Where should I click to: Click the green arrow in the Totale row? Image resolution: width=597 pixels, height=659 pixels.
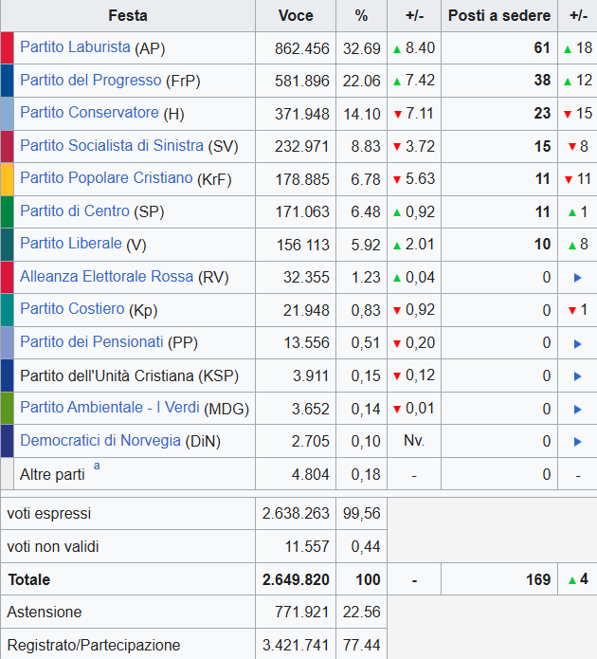coord(571,579)
